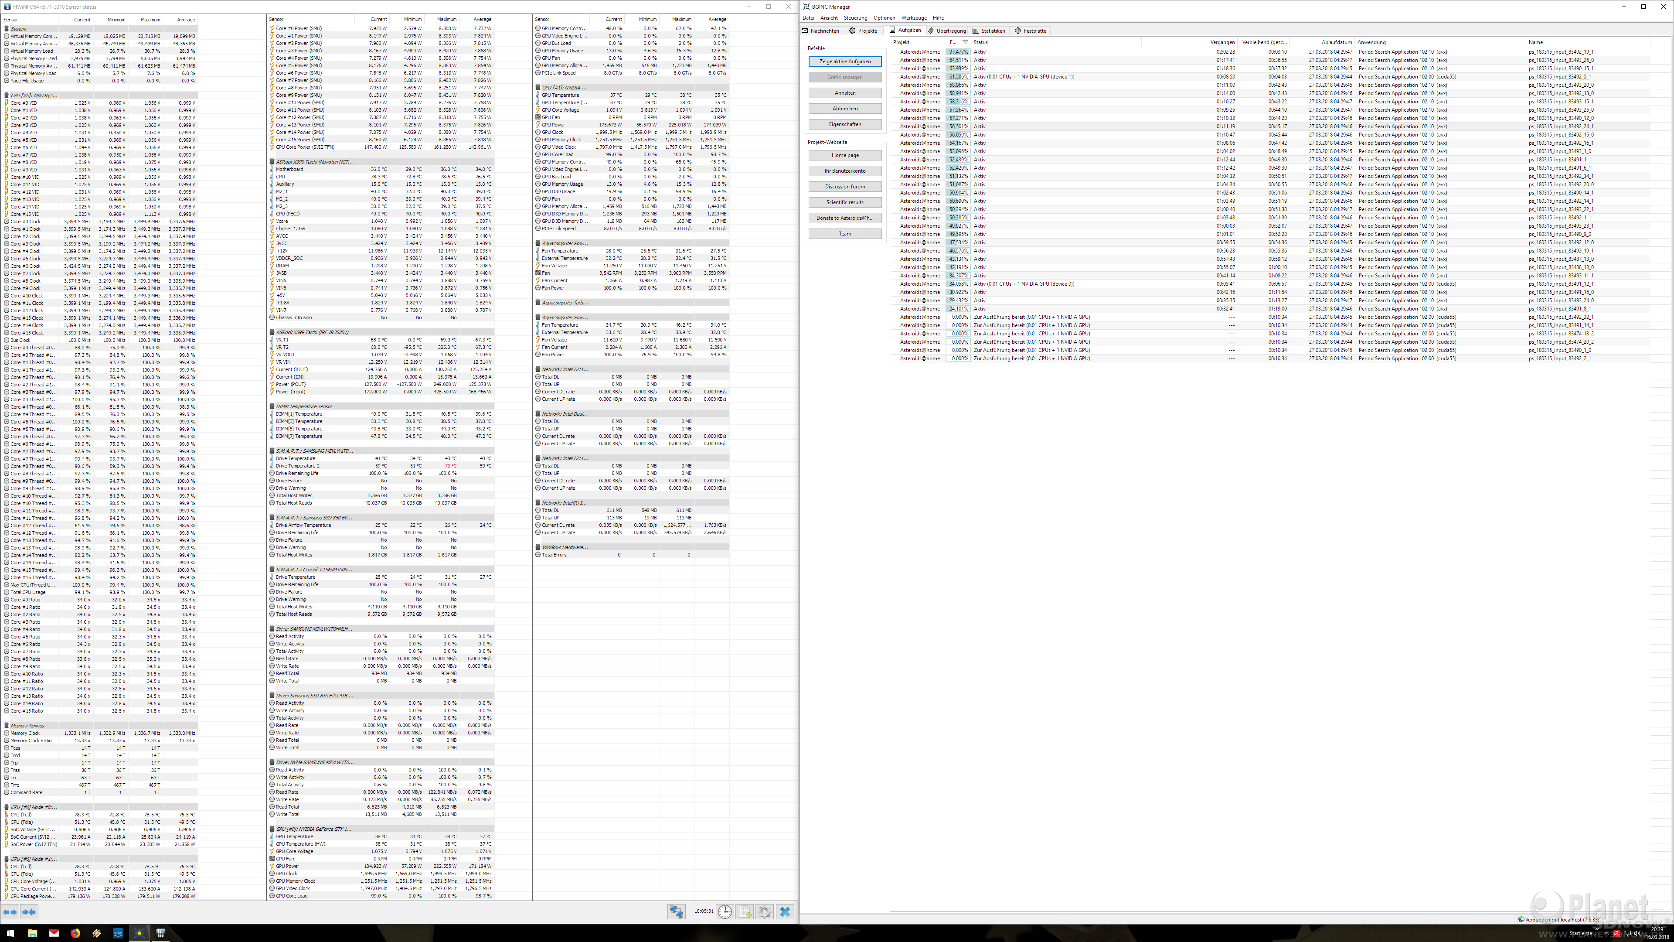
Task: Select HWiNFO taskbar icon
Action: pos(160,933)
